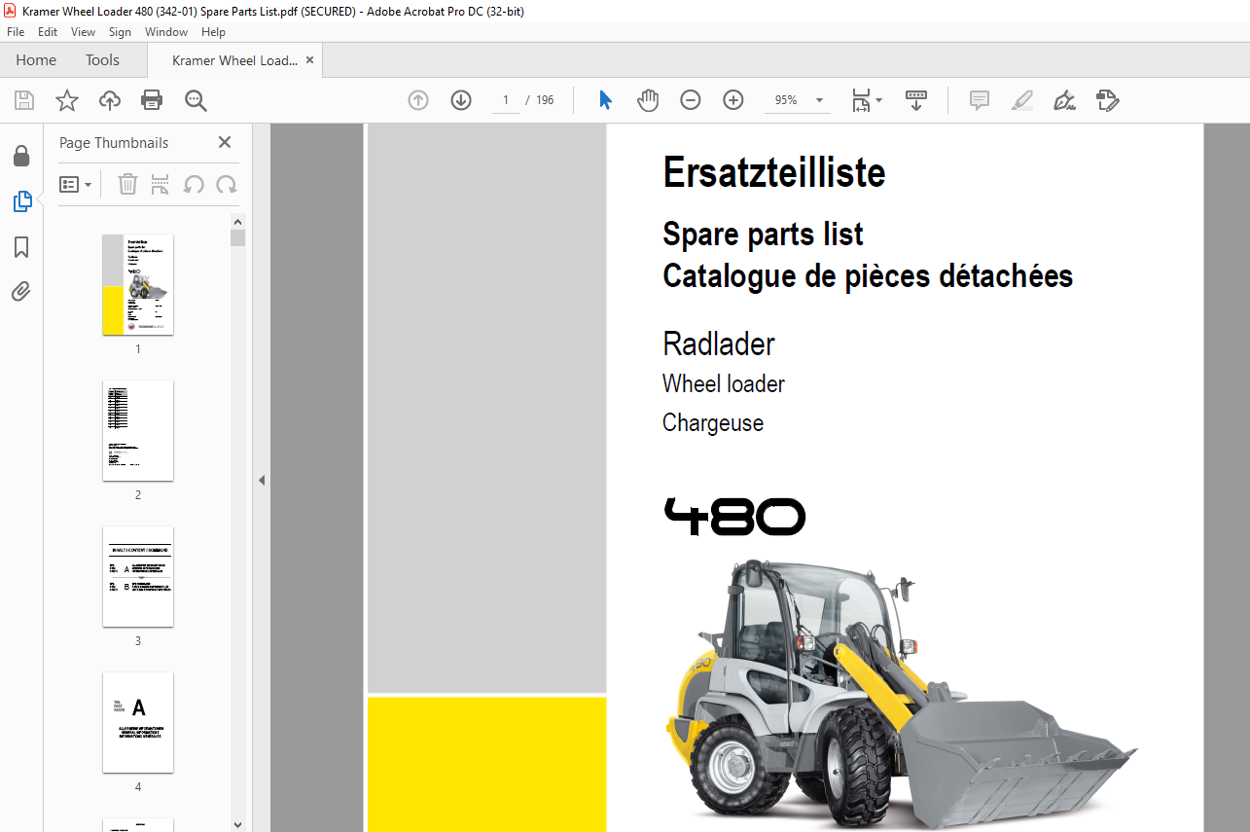Select page 3 thumbnail
This screenshot has width=1250, height=832.
(x=138, y=577)
